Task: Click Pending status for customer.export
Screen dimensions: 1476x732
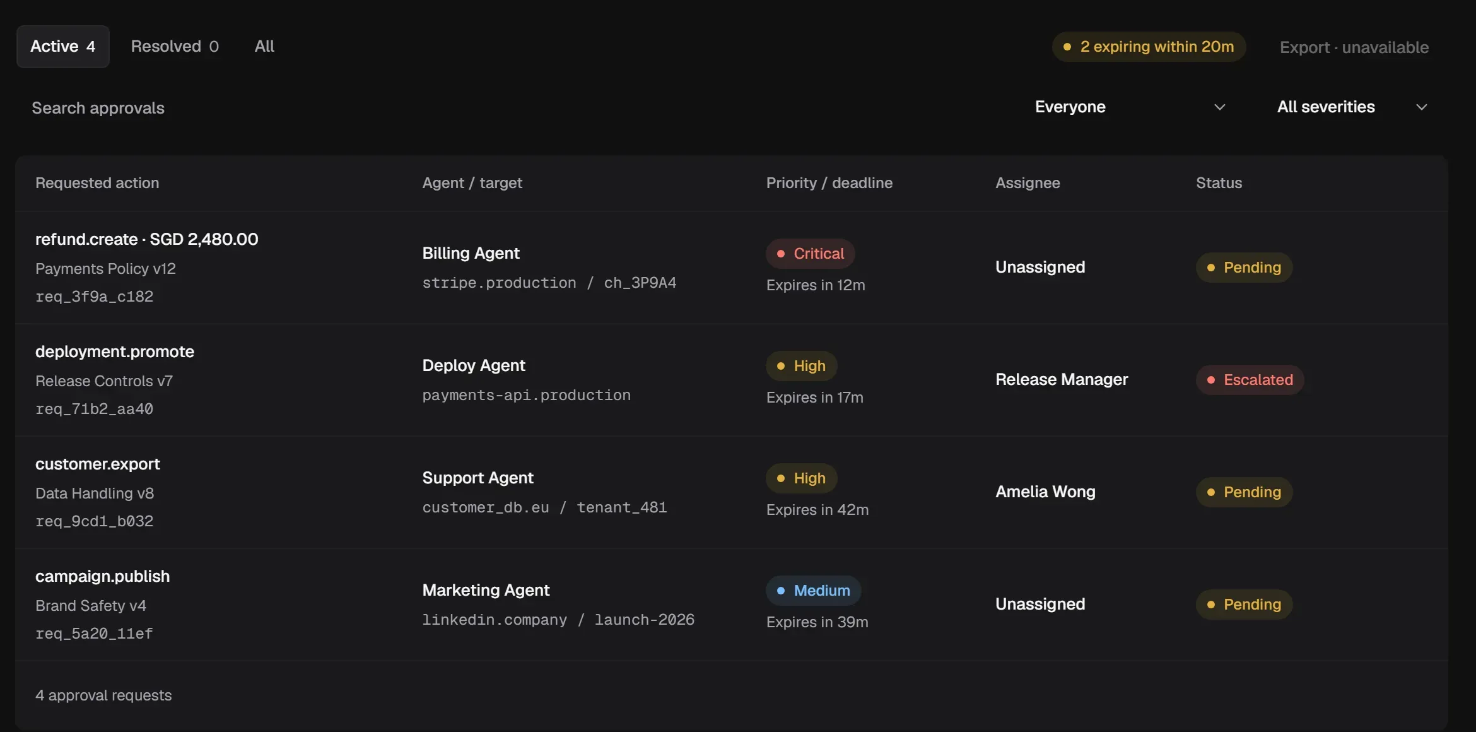Action: (x=1244, y=492)
